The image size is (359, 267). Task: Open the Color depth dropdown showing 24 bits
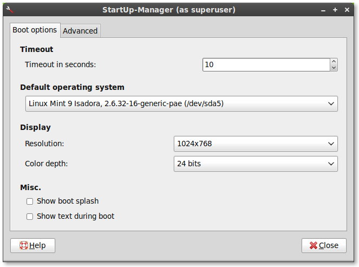tap(256, 164)
